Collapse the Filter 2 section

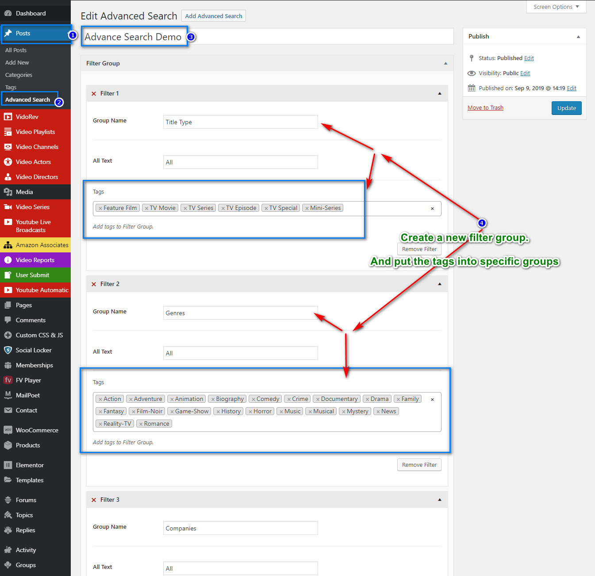coord(439,284)
